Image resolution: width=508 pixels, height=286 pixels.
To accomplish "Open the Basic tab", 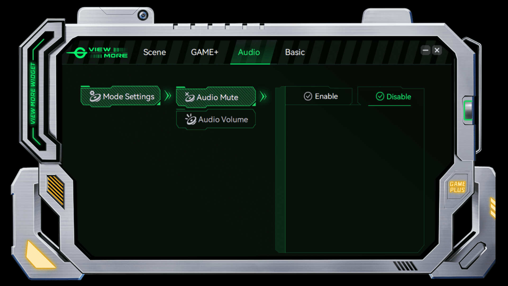I will 295,52.
